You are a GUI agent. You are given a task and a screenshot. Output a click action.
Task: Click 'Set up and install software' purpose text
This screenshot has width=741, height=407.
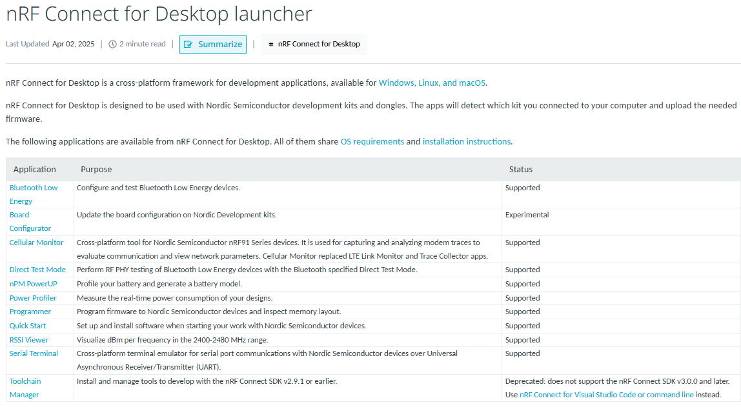[x=221, y=326]
